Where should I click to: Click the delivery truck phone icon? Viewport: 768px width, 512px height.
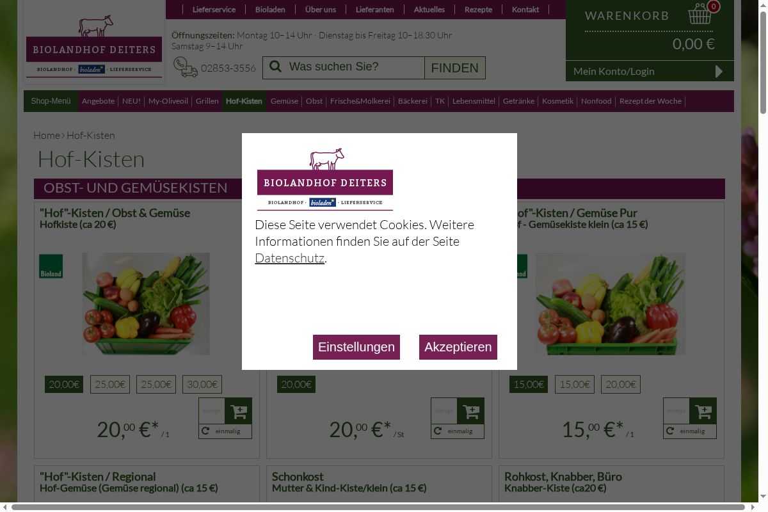point(186,67)
